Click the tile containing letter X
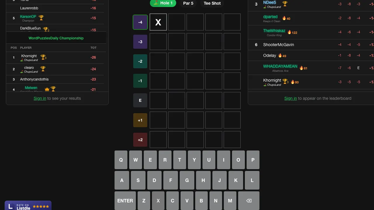This screenshot has height=210, width=374. point(158,22)
